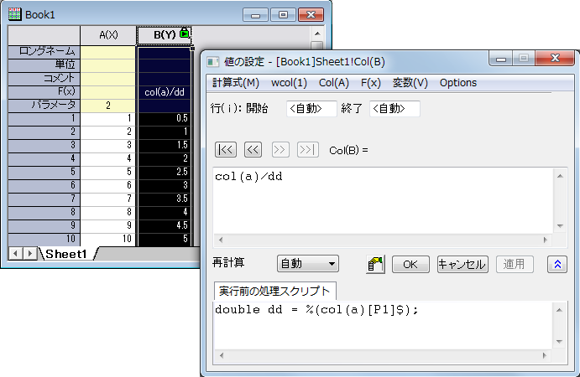Close the Set Values dialog
The height and width of the screenshot is (377, 580).
(555, 58)
